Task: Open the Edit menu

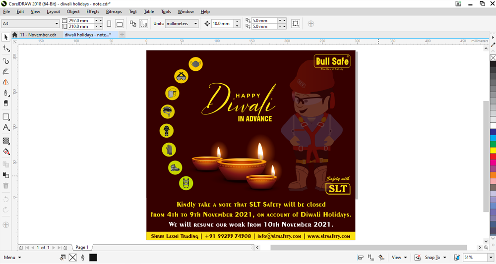Action: 20,12
